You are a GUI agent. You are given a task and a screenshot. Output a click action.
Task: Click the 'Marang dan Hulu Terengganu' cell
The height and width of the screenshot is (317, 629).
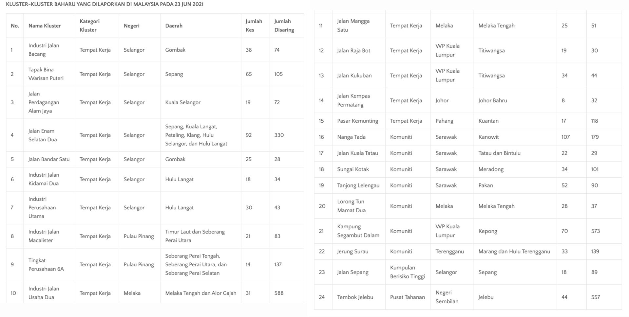click(514, 252)
